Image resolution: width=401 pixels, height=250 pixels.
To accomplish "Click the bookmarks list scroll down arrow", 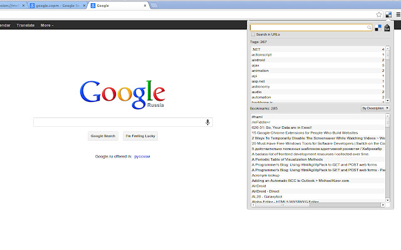I will click(x=388, y=200).
